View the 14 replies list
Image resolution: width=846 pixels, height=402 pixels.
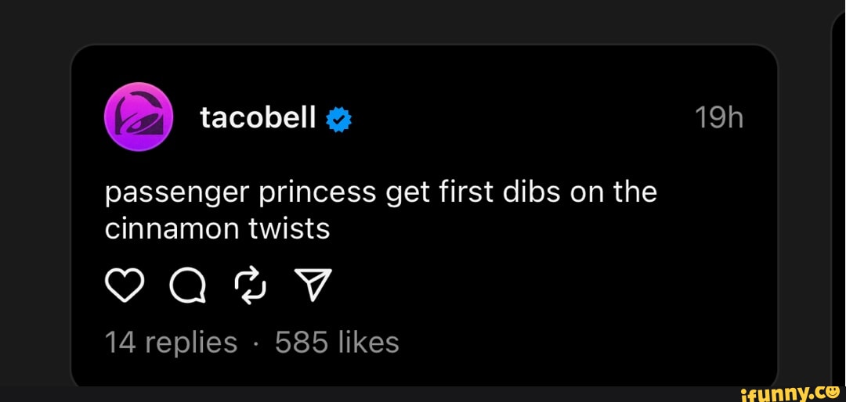[171, 342]
